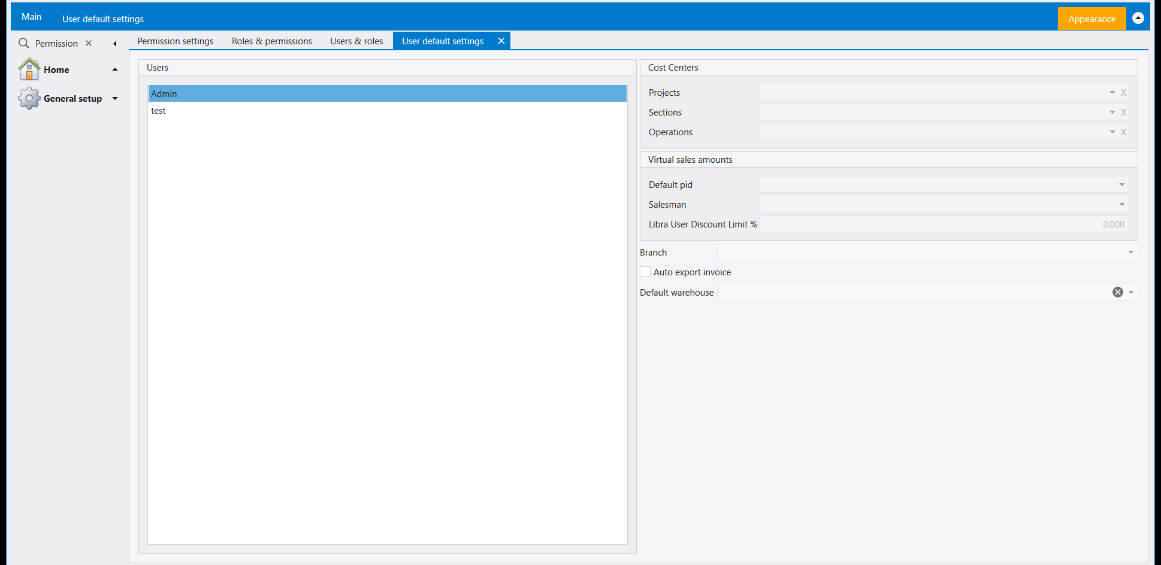Screen dimensions: 1161x565
Task: Click the Permission search box
Action: 56,43
